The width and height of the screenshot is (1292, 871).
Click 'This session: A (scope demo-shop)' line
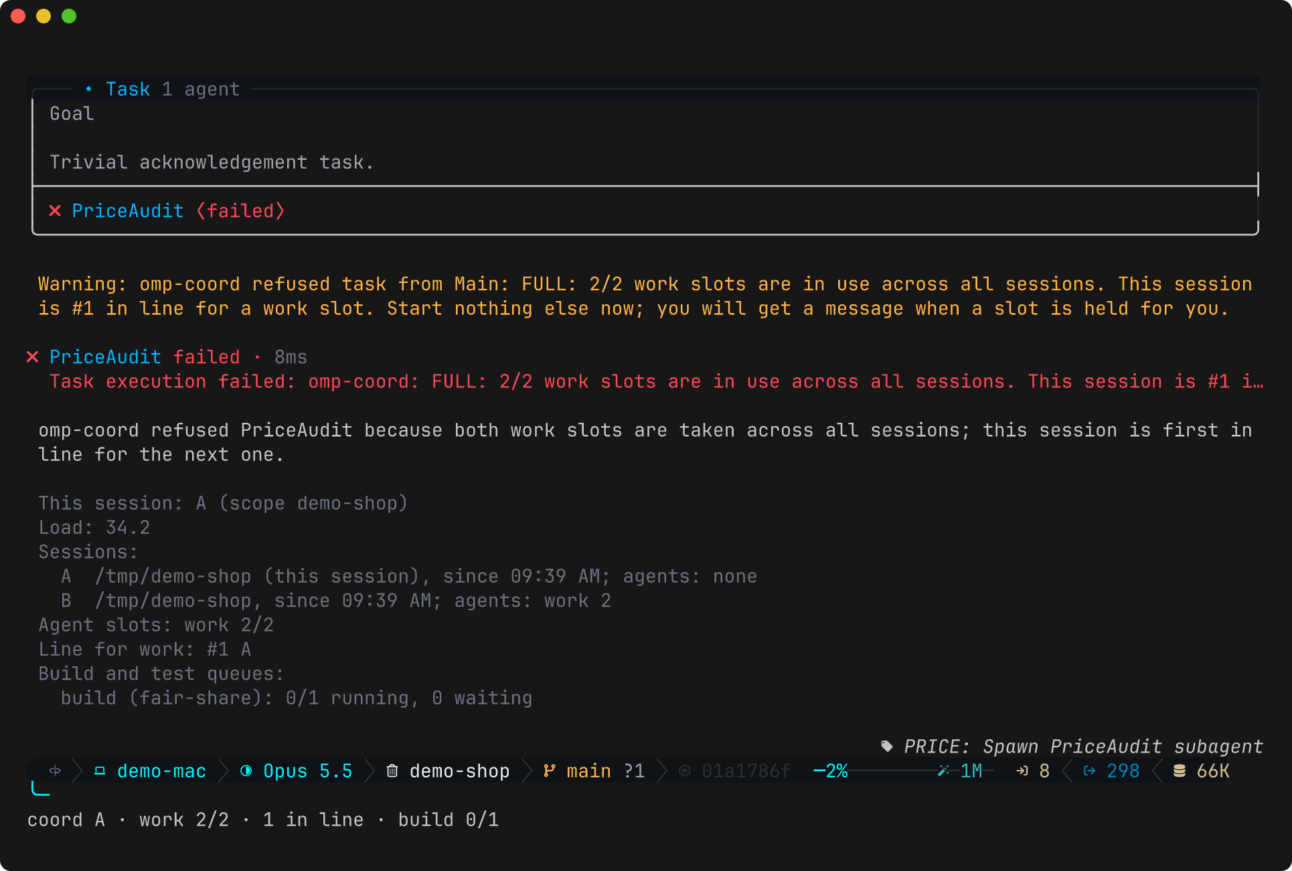click(223, 503)
